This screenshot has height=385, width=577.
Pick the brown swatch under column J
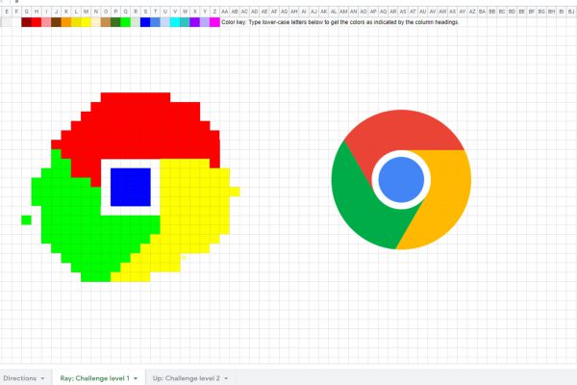pos(56,22)
